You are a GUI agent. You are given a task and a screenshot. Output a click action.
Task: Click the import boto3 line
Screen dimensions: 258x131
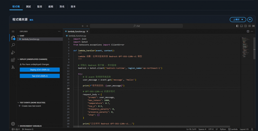click(80, 42)
